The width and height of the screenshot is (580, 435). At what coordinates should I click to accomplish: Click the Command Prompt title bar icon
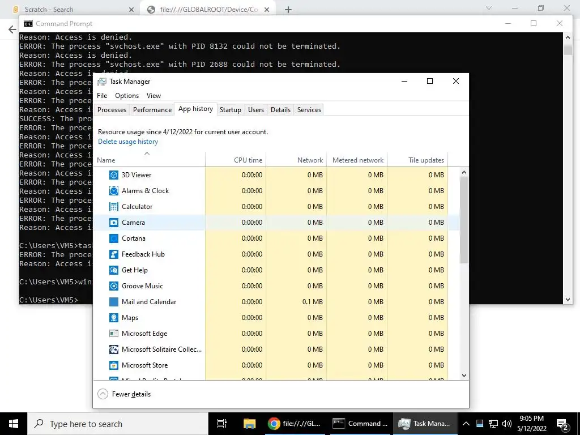28,24
